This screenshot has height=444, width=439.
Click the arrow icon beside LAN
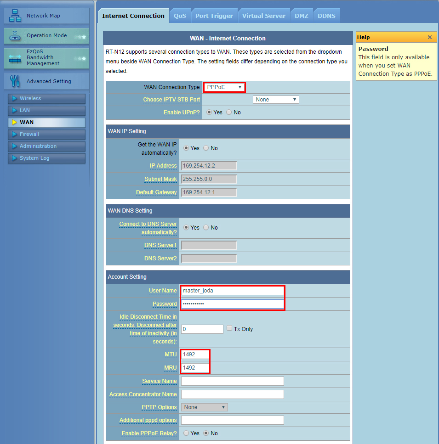coord(14,111)
